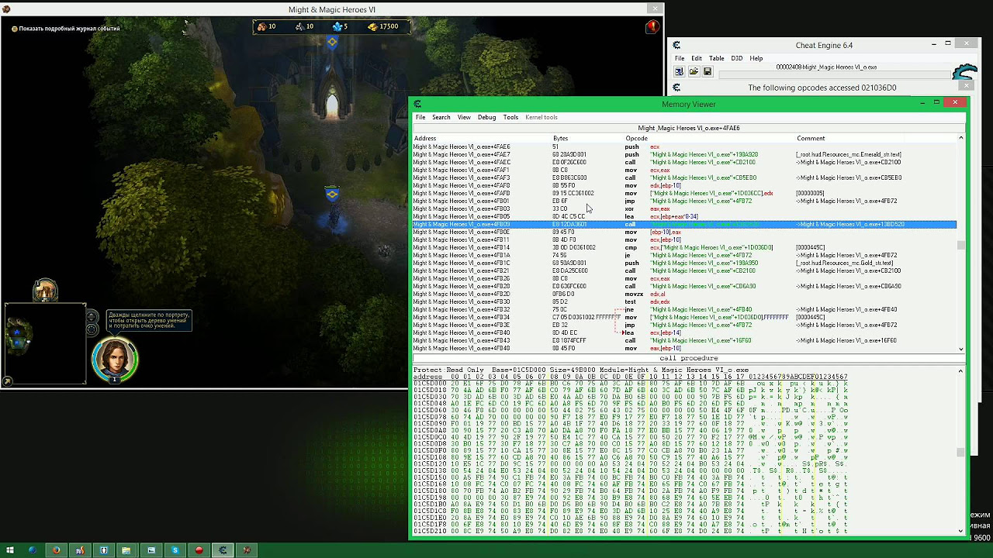
Task: Select the xor instruction row at +4FB03
Action: pyautogui.click(x=684, y=208)
